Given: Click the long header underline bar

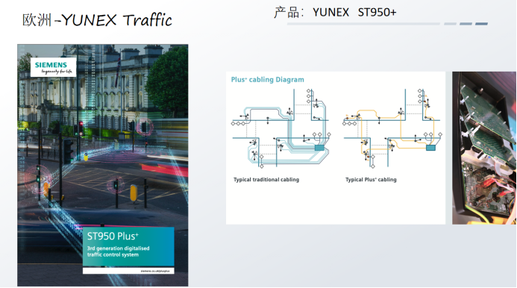Looking at the screenshot, I should coord(363,24).
